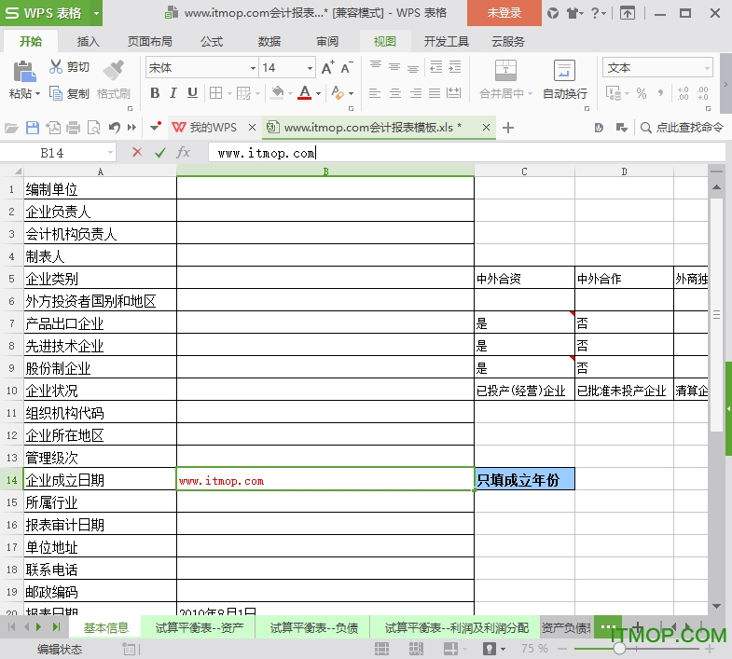Increase decimal places icon
The height and width of the screenshot is (659, 732).
[x=683, y=93]
